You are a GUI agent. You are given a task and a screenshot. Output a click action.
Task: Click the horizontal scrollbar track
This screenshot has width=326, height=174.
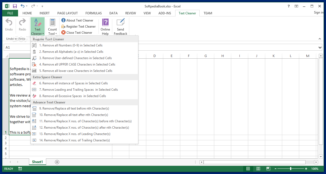click(x=259, y=162)
